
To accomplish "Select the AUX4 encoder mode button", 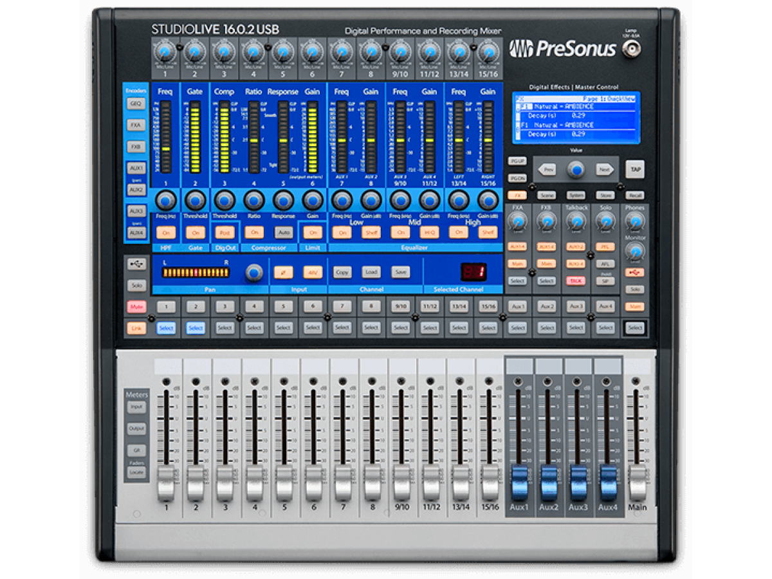I will pos(136,233).
